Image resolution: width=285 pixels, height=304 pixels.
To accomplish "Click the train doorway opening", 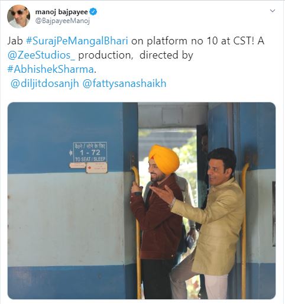I will (173, 200).
